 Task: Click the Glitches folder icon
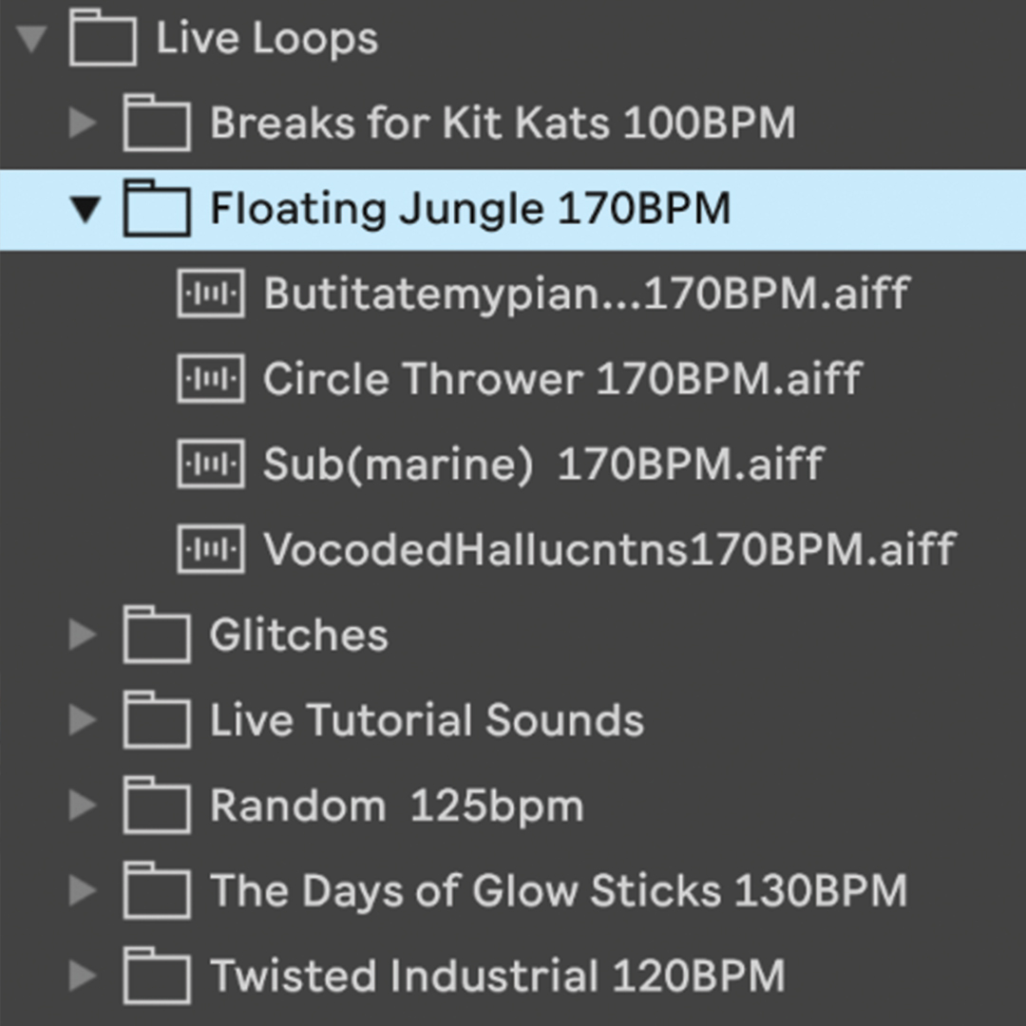[157, 634]
